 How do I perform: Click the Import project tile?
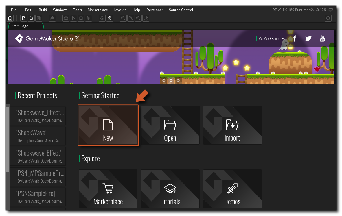pos(232,125)
